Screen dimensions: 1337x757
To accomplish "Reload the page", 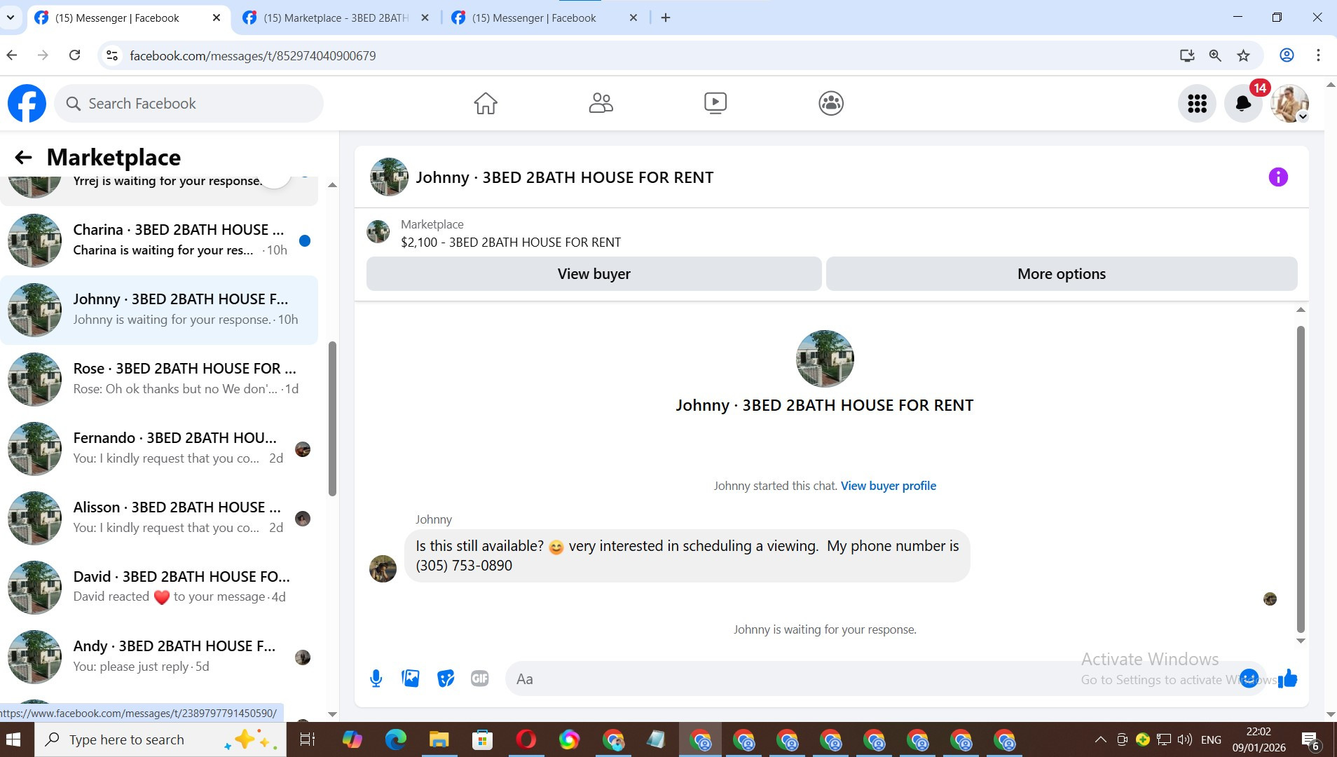I will tap(75, 55).
